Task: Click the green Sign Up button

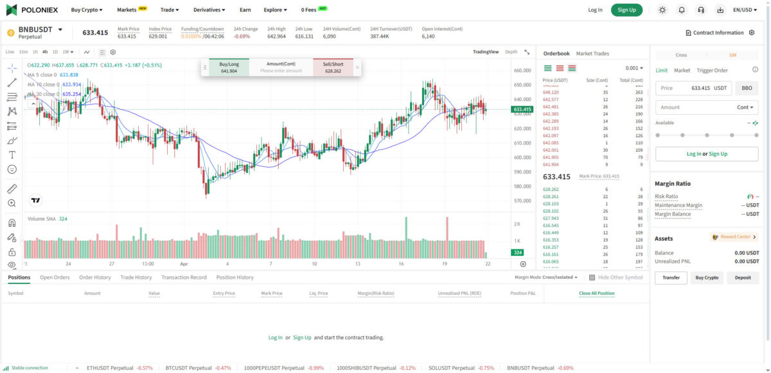Action: point(626,10)
